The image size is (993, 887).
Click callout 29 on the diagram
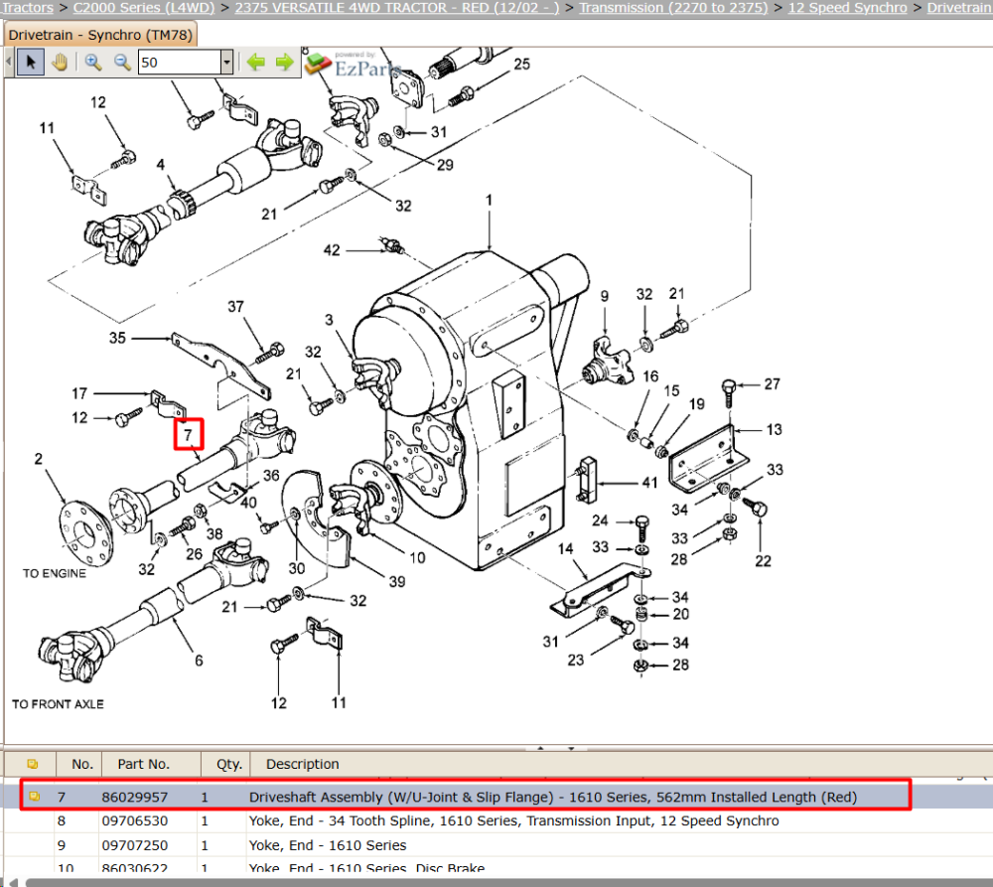coord(445,165)
